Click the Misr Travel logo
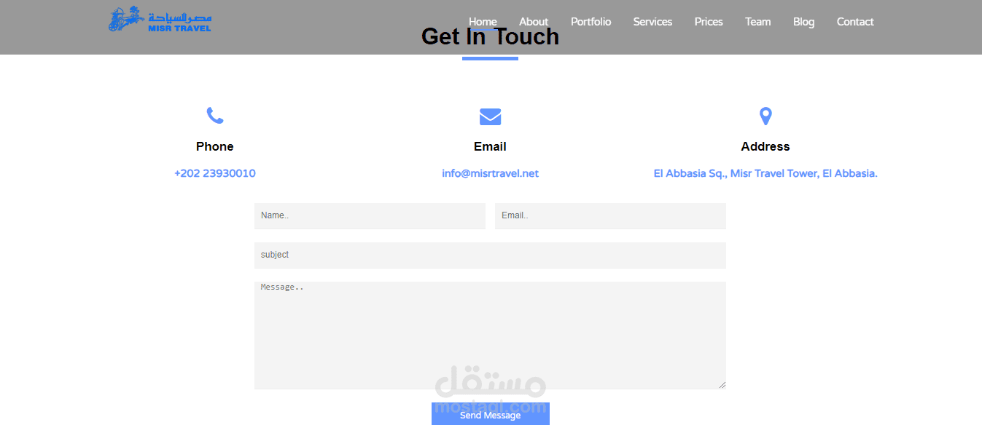 pos(160,19)
